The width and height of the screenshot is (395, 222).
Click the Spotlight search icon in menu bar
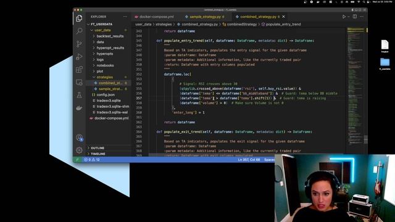click(x=364, y=2)
